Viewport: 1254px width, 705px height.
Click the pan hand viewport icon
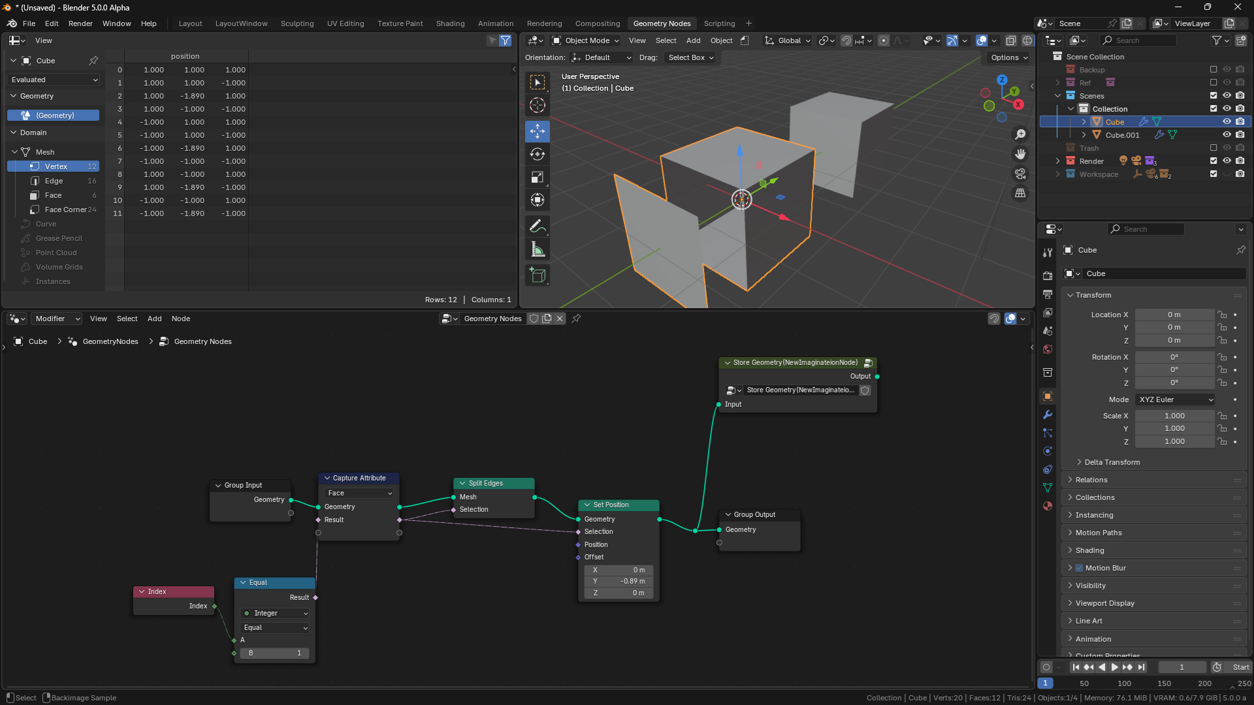coord(1020,154)
